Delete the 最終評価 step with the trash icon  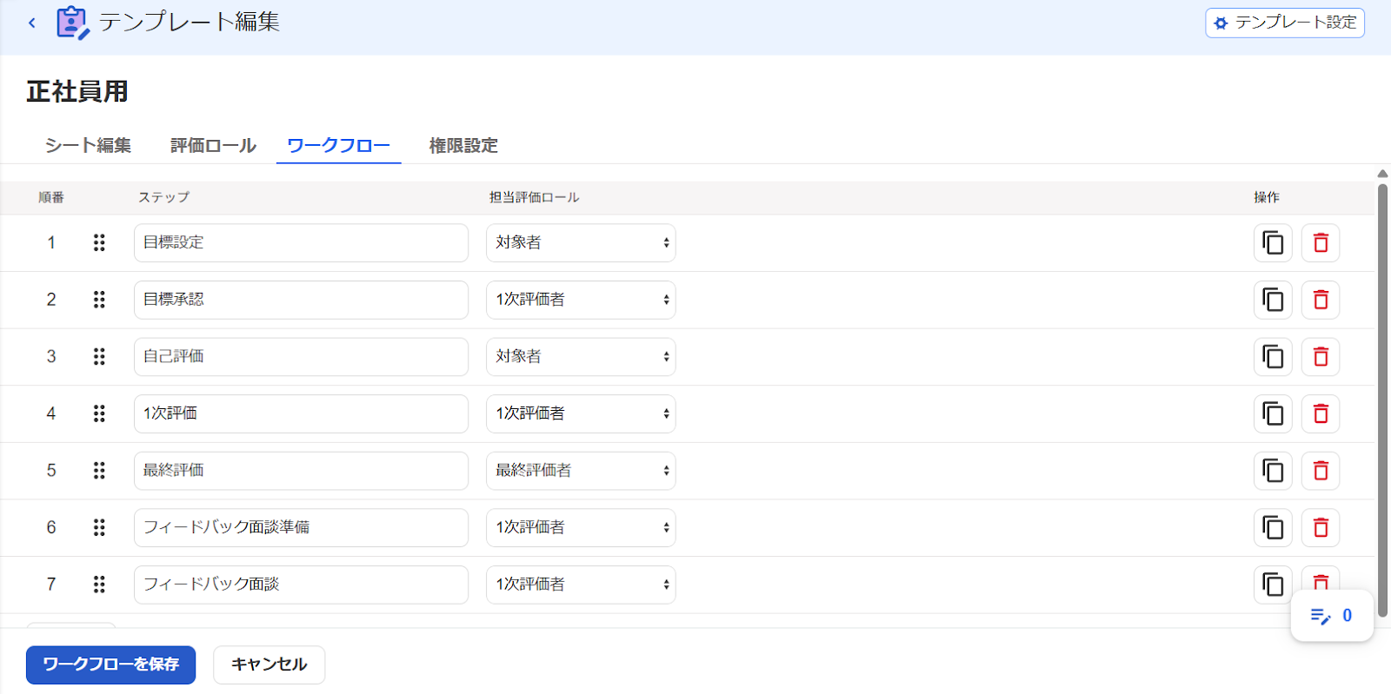1321,471
